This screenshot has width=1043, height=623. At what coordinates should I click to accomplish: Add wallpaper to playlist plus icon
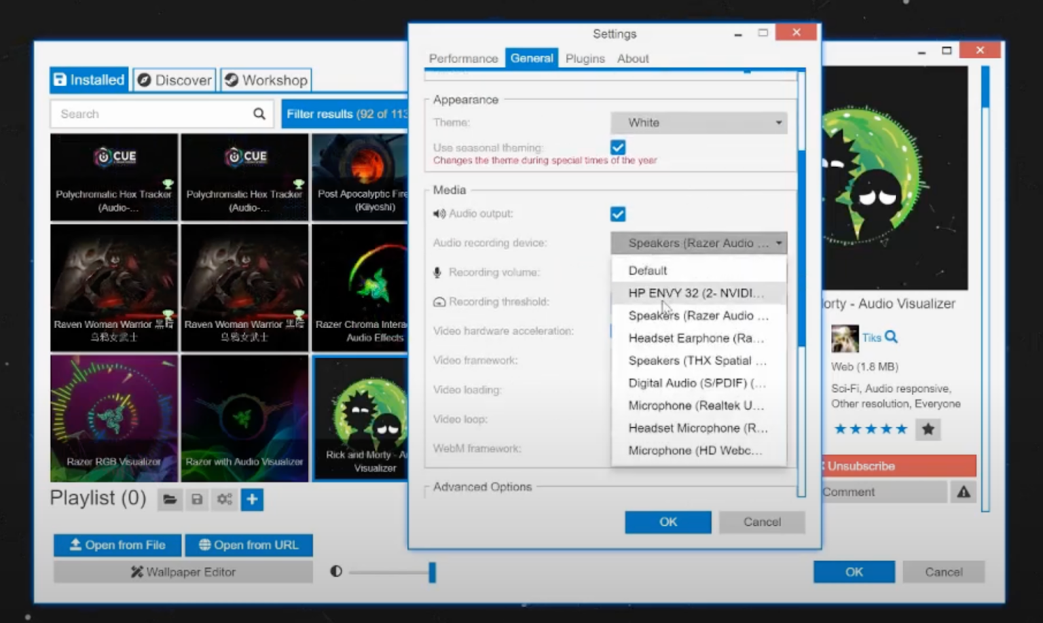pyautogui.click(x=252, y=500)
